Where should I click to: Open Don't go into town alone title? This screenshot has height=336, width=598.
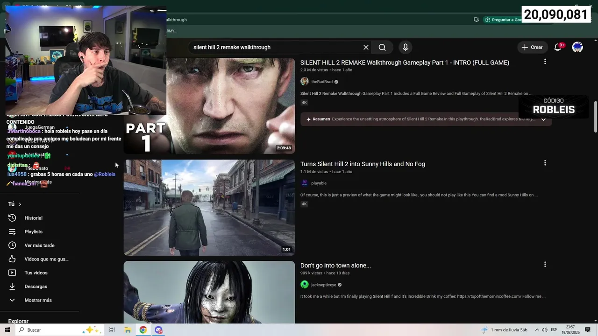tap(335, 266)
